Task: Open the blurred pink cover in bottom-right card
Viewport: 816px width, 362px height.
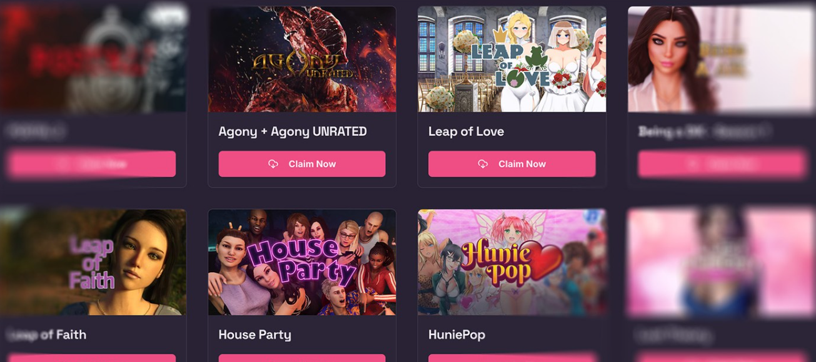Action: pyautogui.click(x=722, y=262)
